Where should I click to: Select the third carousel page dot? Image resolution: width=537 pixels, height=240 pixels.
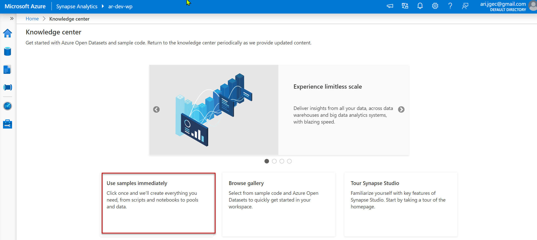coord(282,161)
